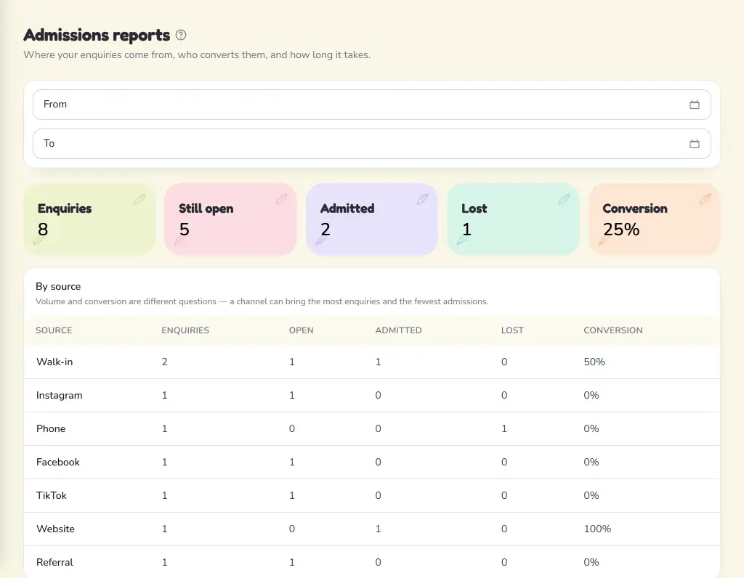The width and height of the screenshot is (744, 578).
Task: Open the Still open summary card
Action: pyautogui.click(x=230, y=219)
